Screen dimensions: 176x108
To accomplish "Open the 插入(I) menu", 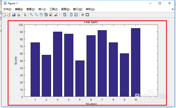I will (42, 9).
